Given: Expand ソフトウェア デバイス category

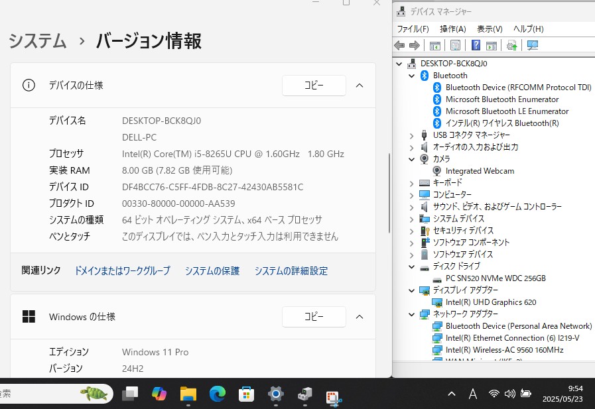Looking at the screenshot, I should [x=411, y=255].
